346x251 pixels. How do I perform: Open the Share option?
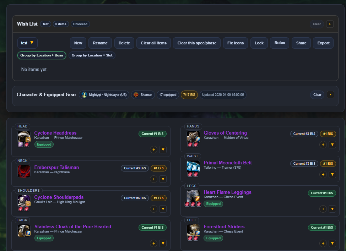[301, 43]
